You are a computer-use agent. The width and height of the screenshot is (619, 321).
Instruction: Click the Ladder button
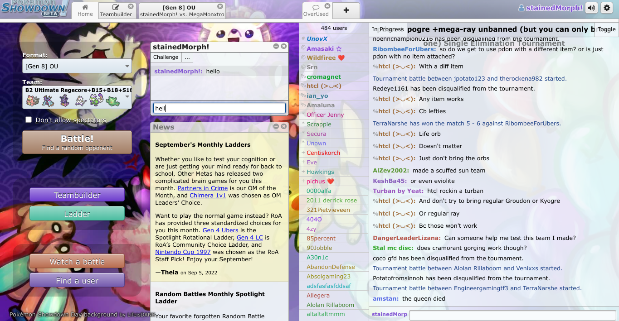pos(77,214)
